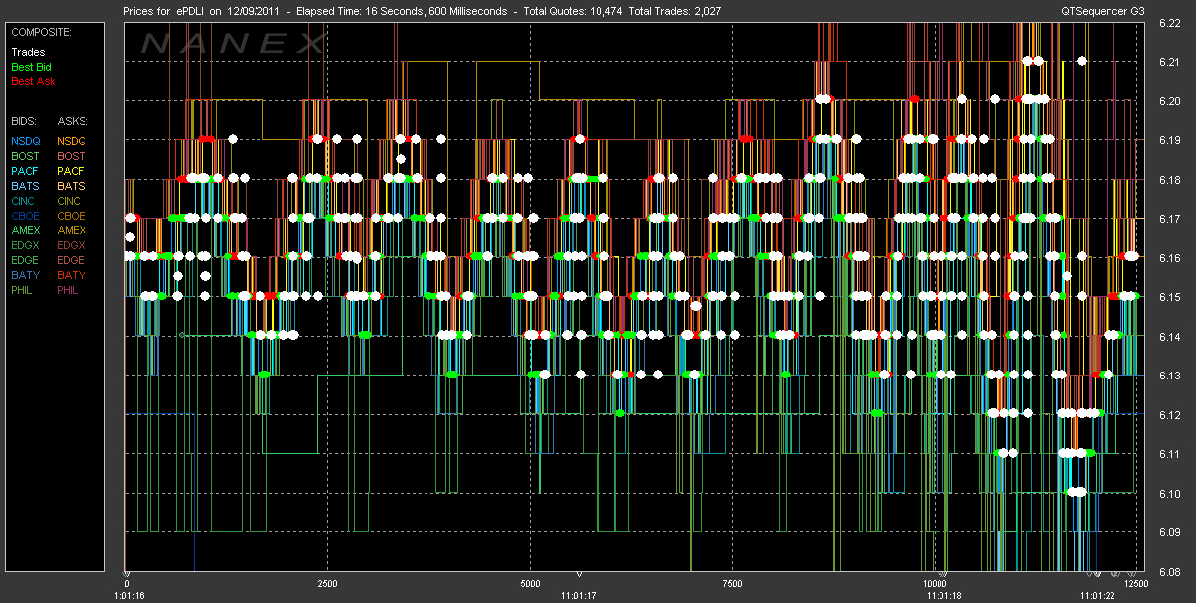The width and height of the screenshot is (1196, 603).
Task: Select CINC under the BIDS column
Action: 25,201
